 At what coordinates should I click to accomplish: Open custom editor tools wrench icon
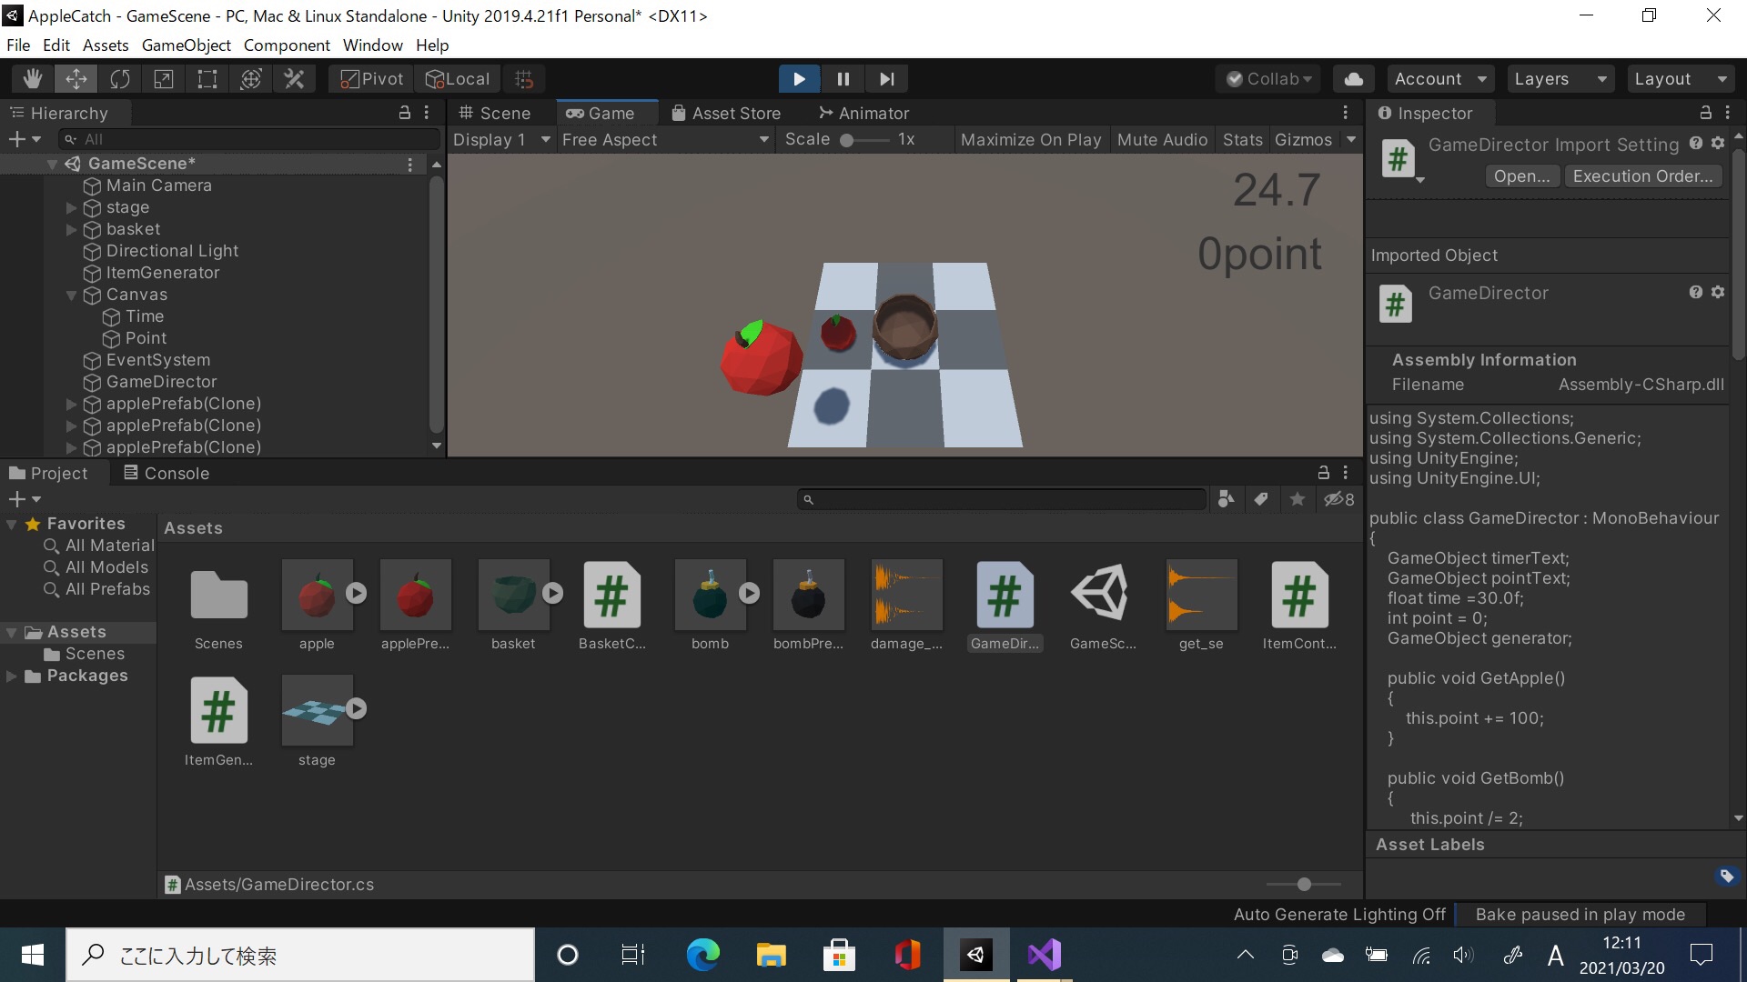[295, 79]
